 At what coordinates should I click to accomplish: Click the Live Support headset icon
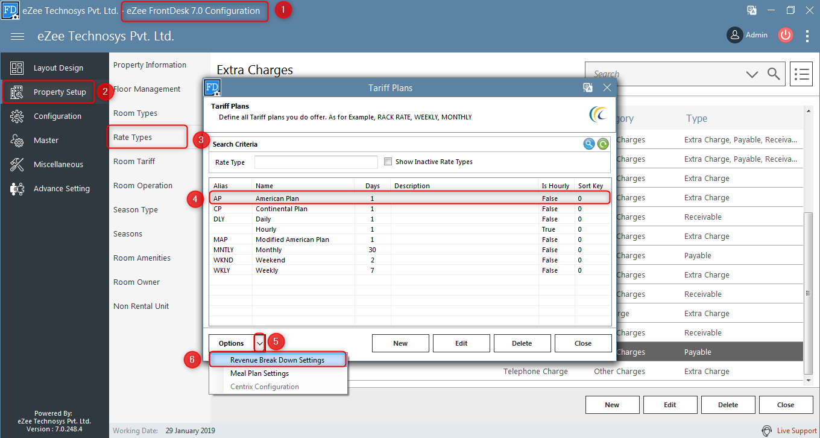pos(766,431)
